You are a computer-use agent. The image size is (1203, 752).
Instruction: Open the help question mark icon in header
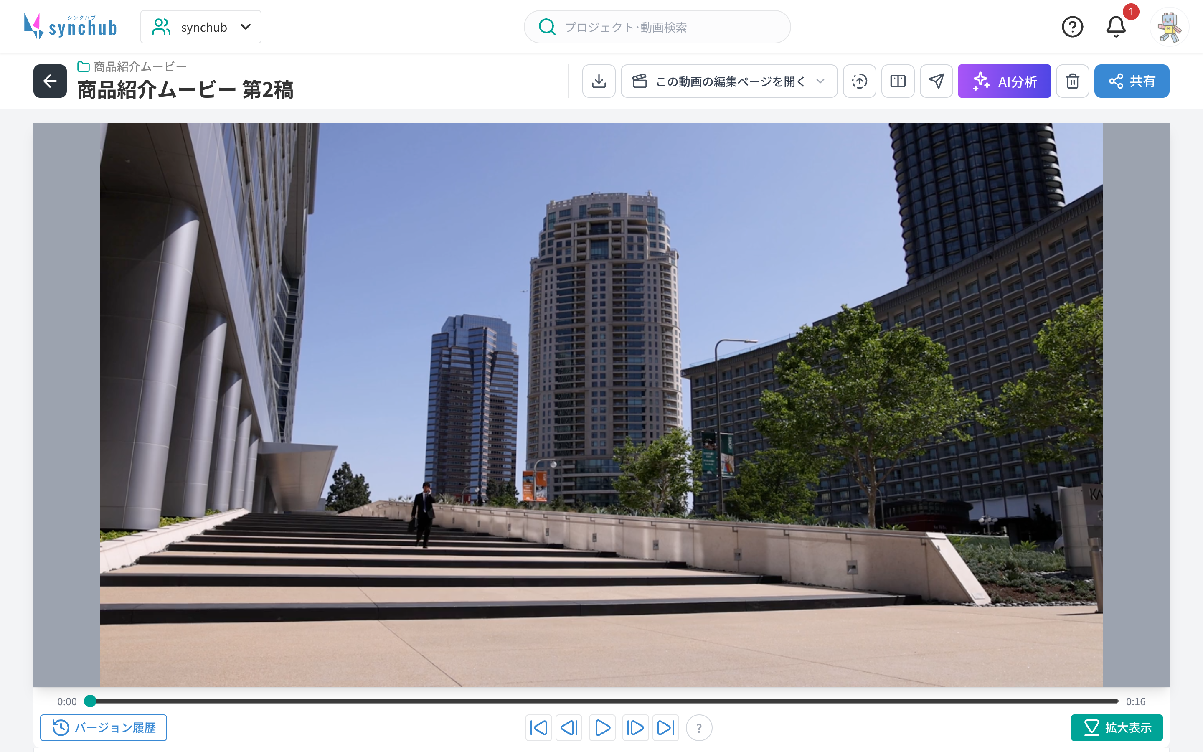pyautogui.click(x=1072, y=27)
